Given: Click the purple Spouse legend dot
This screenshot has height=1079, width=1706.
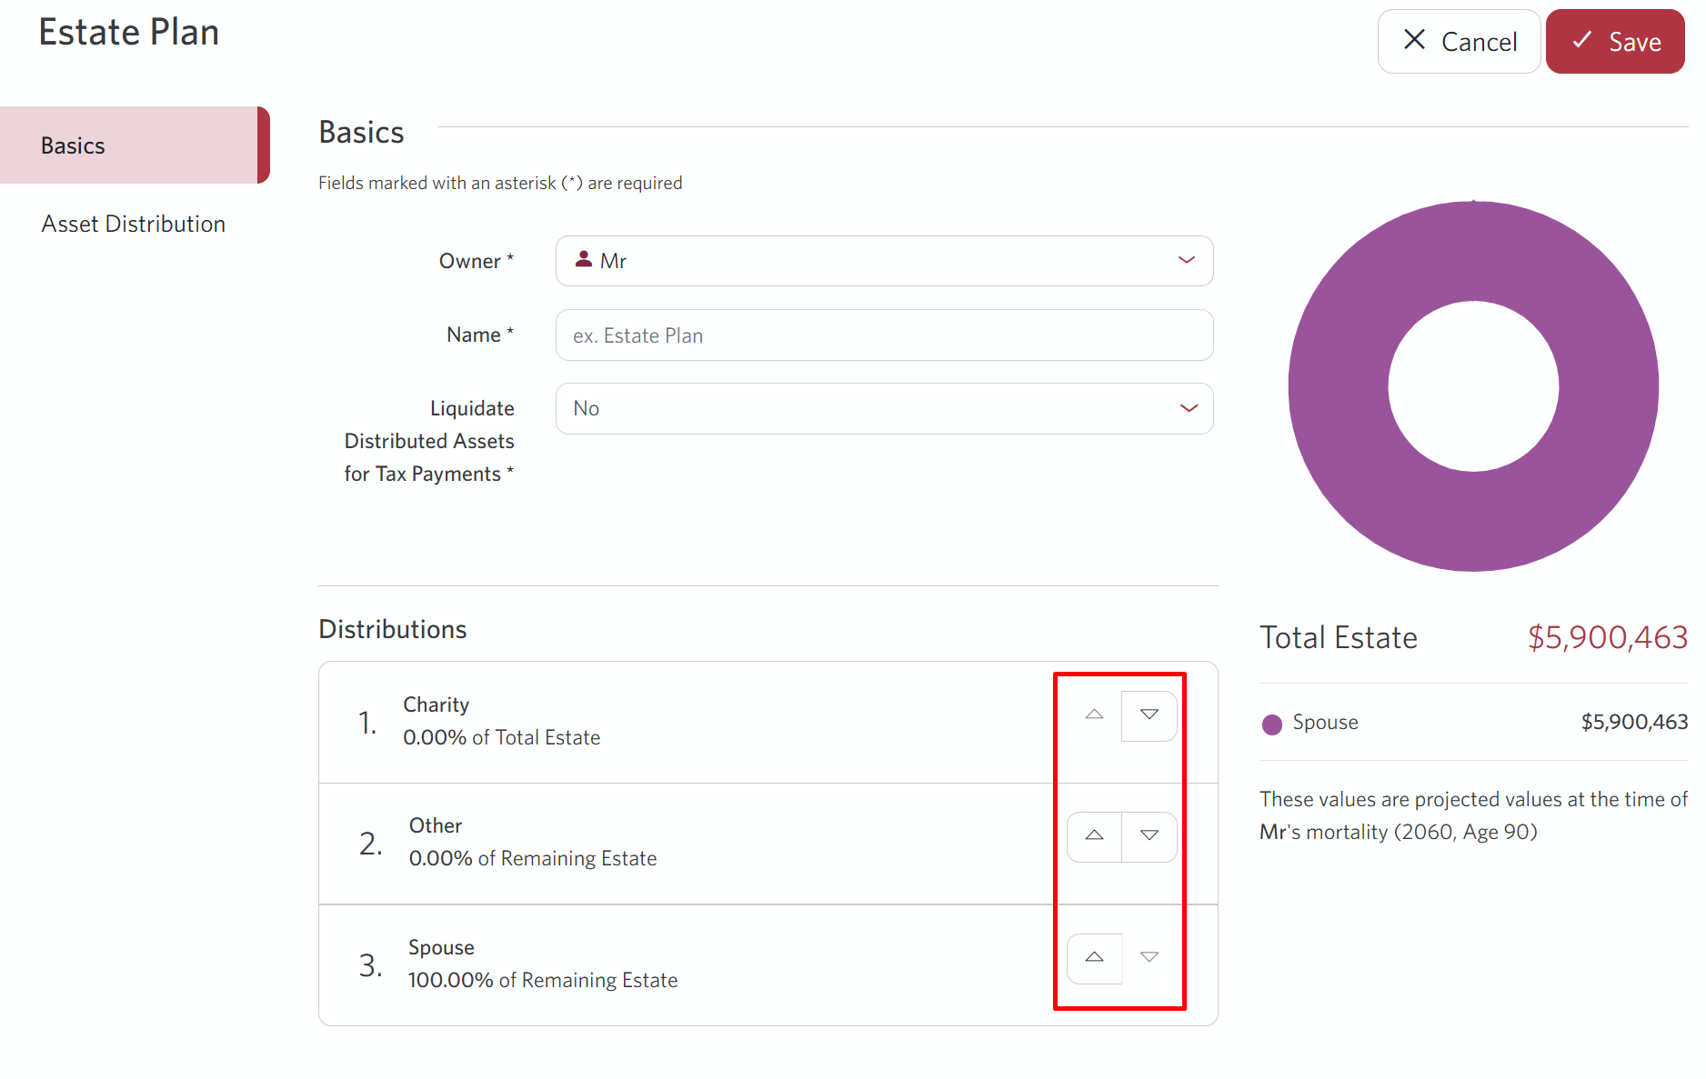Looking at the screenshot, I should click(x=1271, y=724).
